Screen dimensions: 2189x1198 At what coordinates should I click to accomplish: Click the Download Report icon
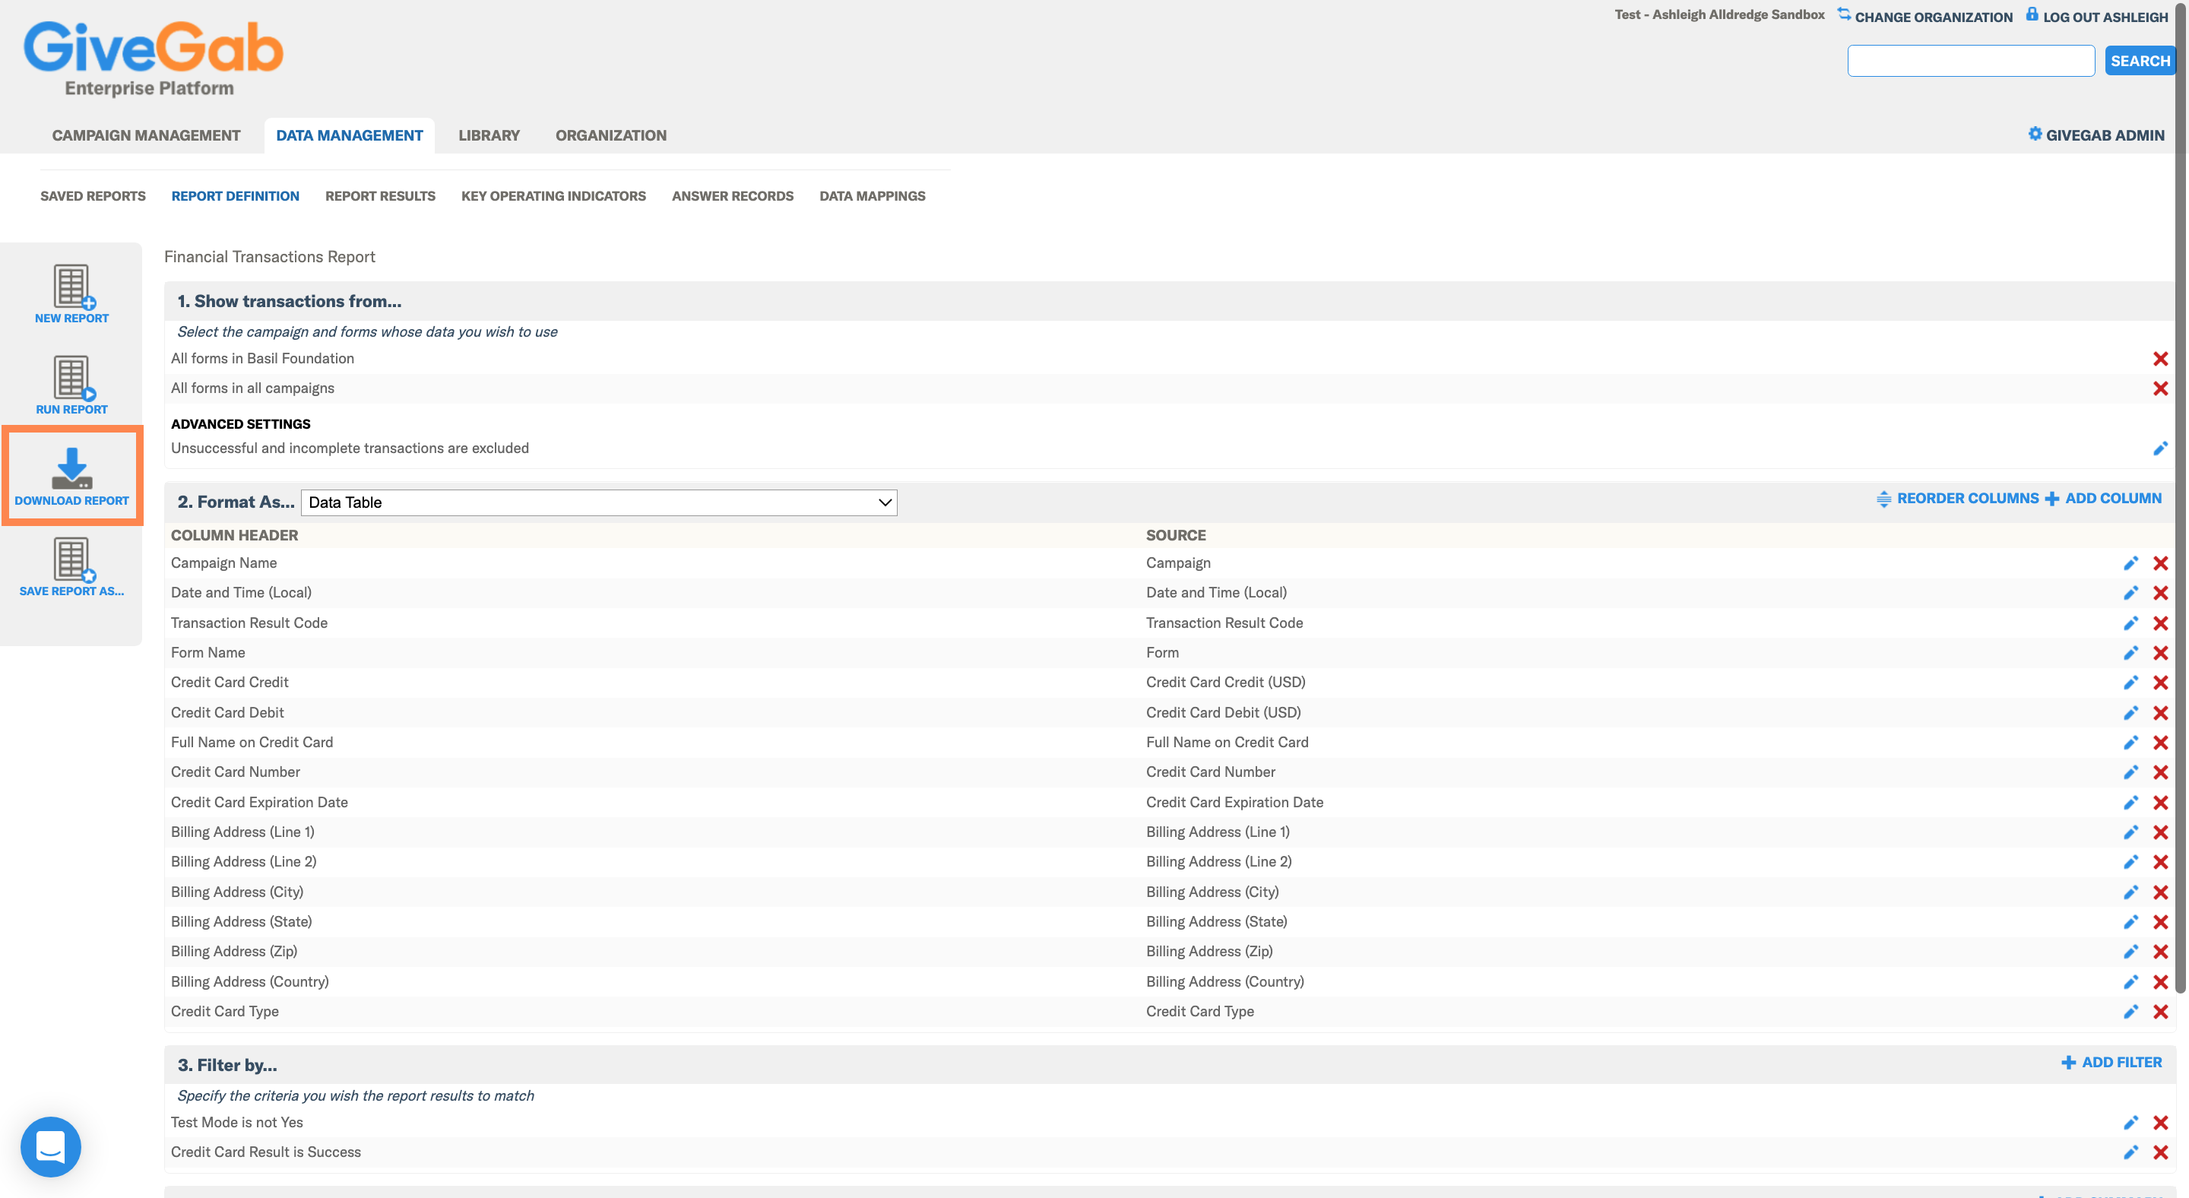tap(71, 476)
